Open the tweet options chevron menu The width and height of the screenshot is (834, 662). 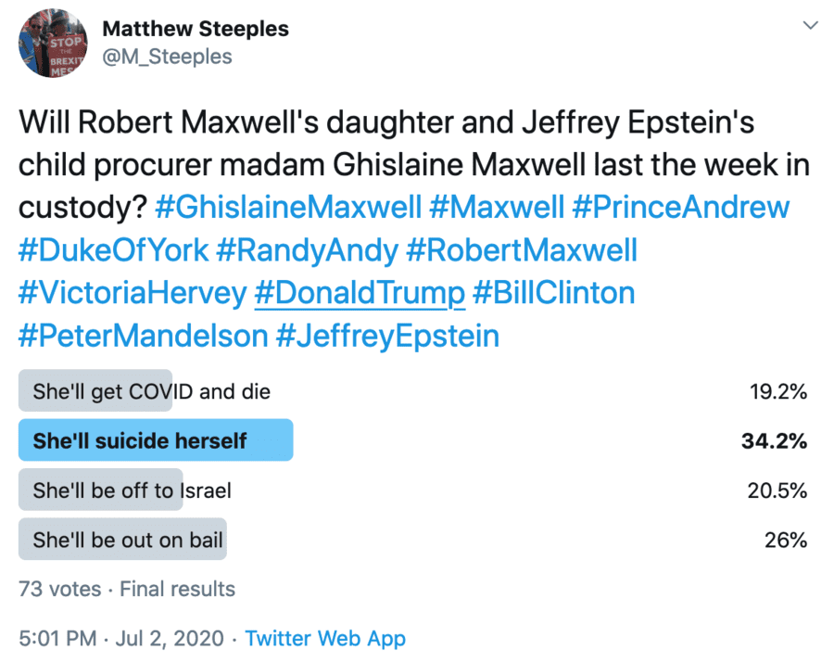811,26
